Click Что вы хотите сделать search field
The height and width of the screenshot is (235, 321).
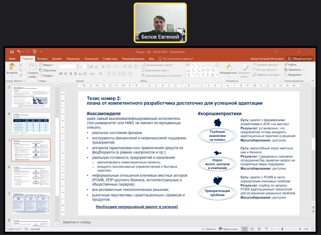[x=176, y=59]
